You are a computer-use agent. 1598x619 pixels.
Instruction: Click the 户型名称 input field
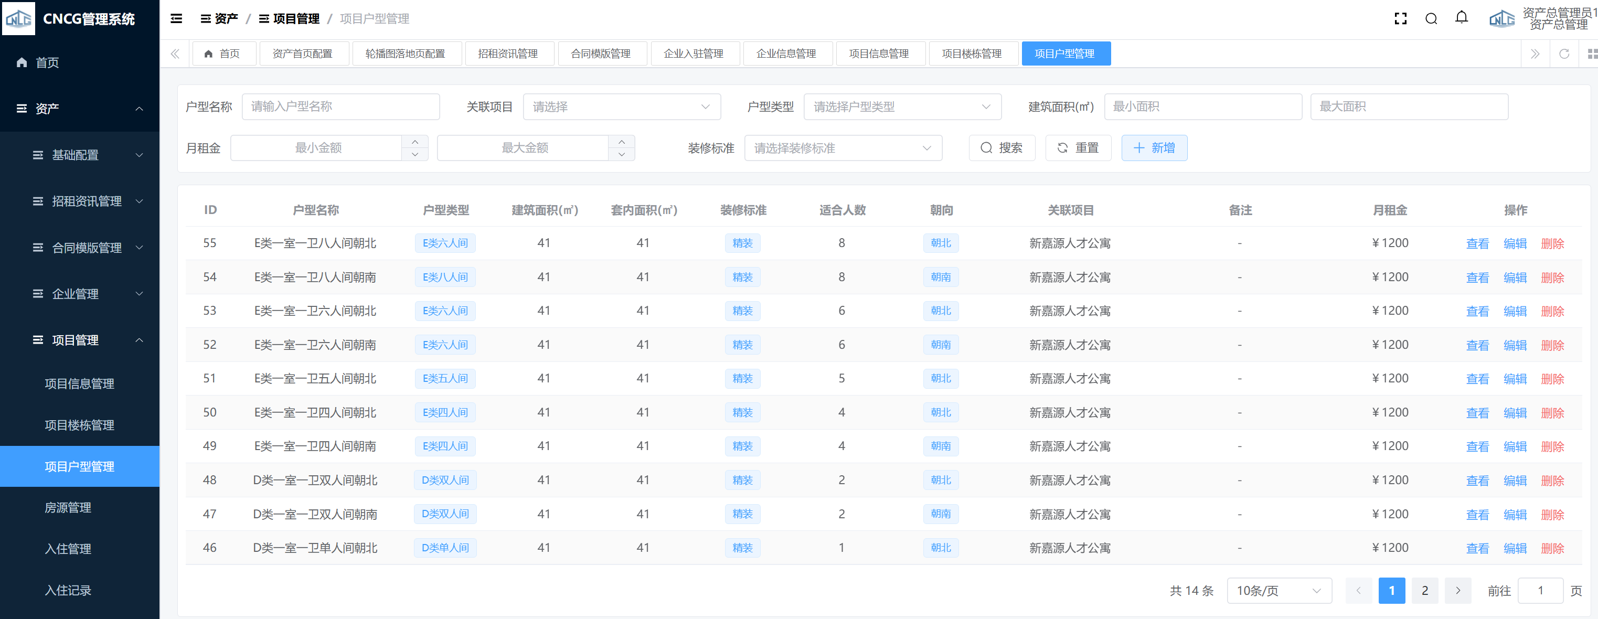tap(340, 106)
